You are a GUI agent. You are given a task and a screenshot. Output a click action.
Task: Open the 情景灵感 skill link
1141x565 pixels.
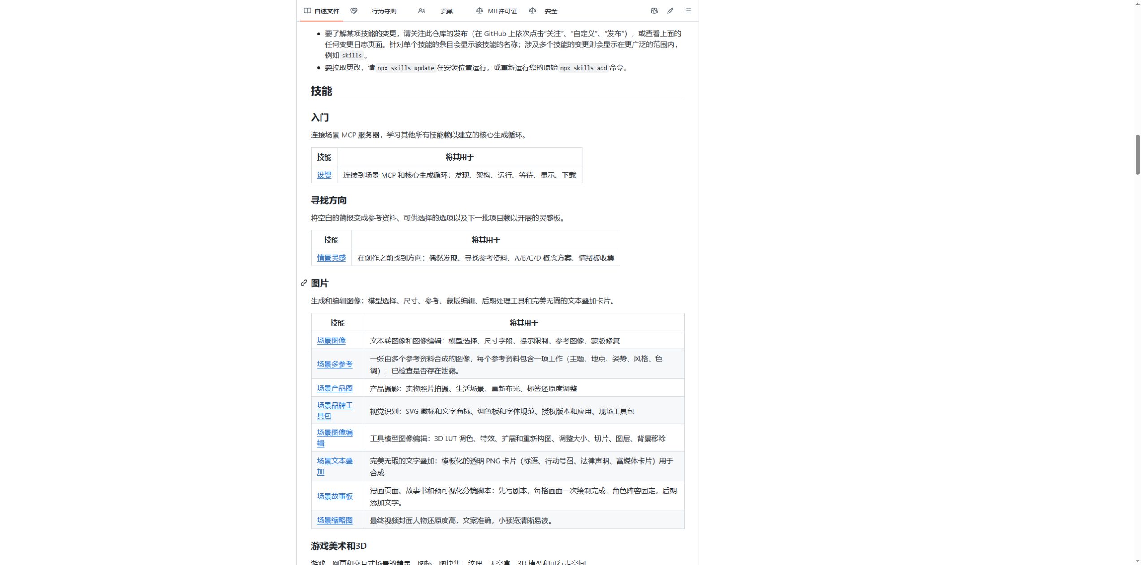point(331,258)
